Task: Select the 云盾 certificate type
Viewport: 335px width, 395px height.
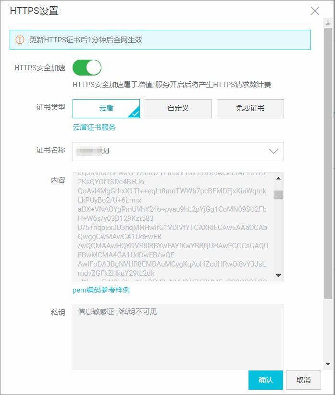Action: (106, 109)
